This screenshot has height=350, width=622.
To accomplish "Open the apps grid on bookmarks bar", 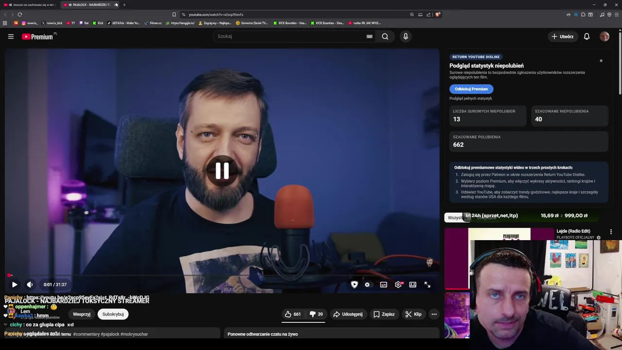I will [x=5, y=23].
